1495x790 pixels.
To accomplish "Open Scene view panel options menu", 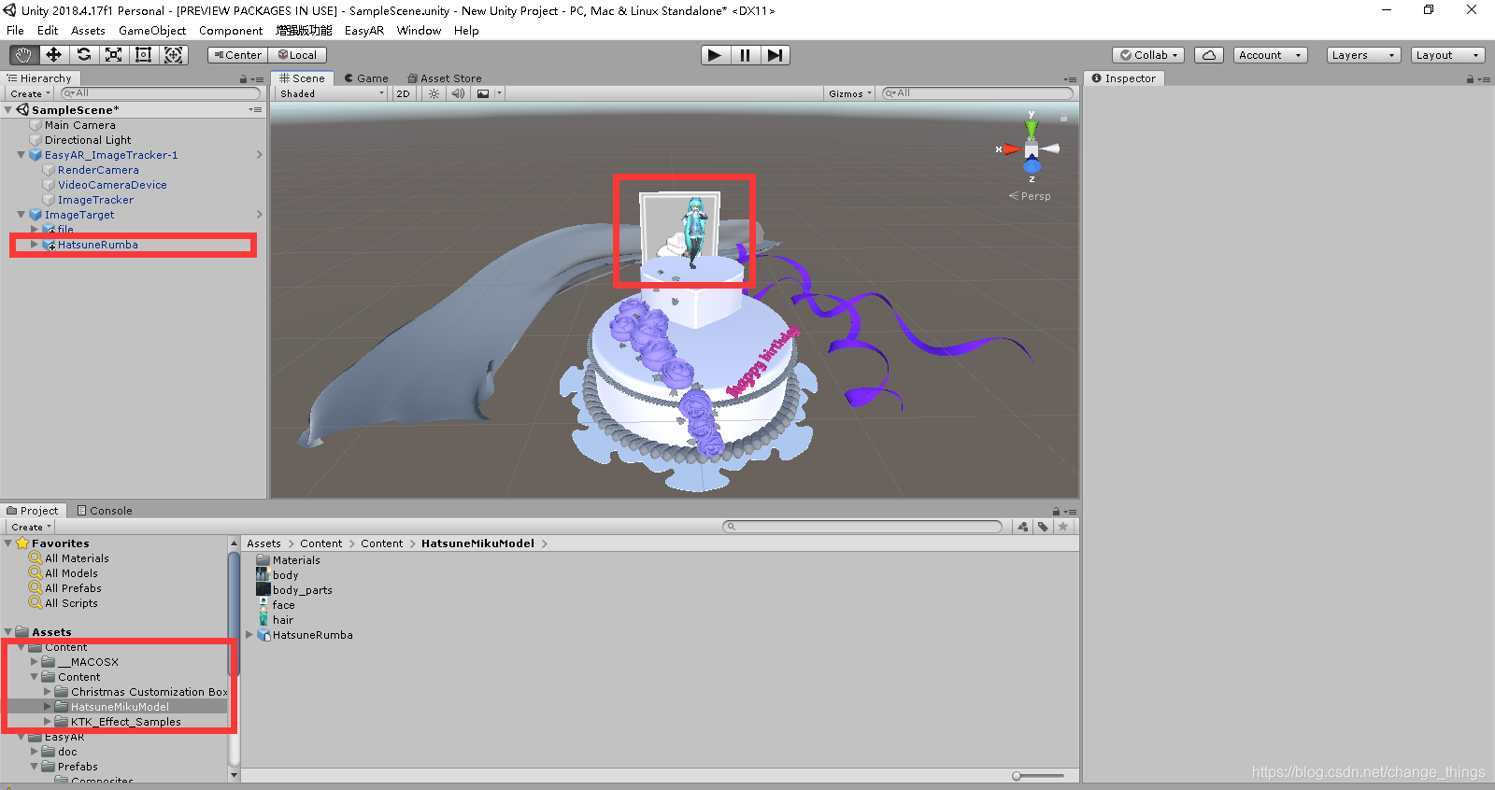I will pos(1070,79).
